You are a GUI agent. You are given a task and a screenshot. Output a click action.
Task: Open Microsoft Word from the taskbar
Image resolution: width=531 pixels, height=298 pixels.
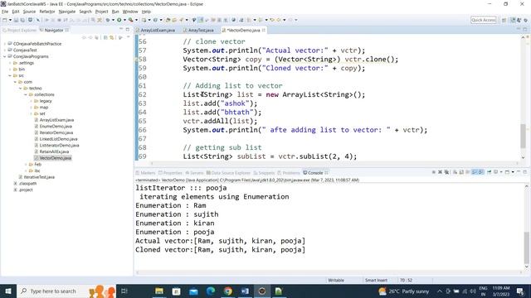coord(245,291)
